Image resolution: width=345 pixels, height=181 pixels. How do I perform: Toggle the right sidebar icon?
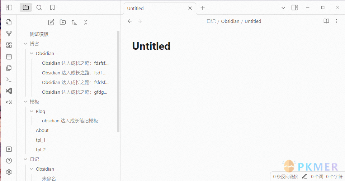pos(295,8)
